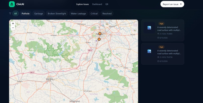Filter issues by Garbage

[x=39, y=13]
